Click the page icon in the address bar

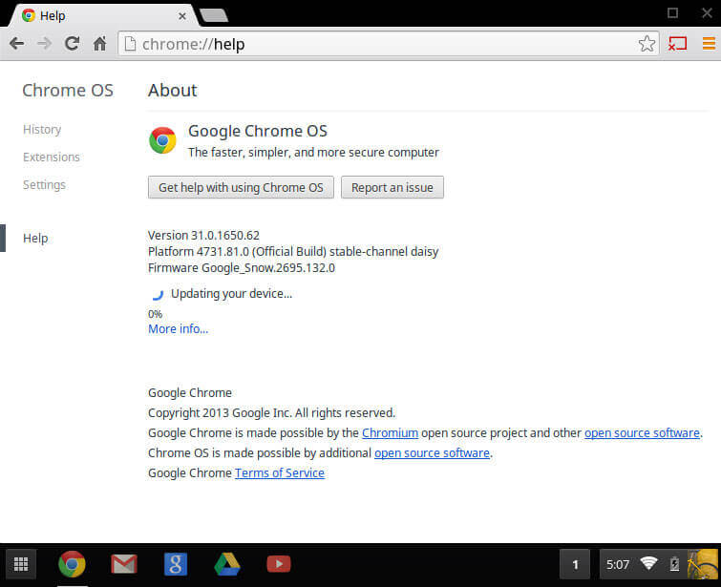130,44
